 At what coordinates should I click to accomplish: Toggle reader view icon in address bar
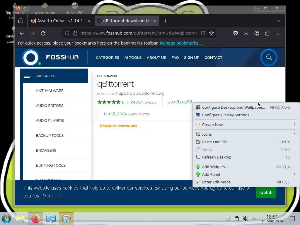pyautogui.click(x=203, y=33)
